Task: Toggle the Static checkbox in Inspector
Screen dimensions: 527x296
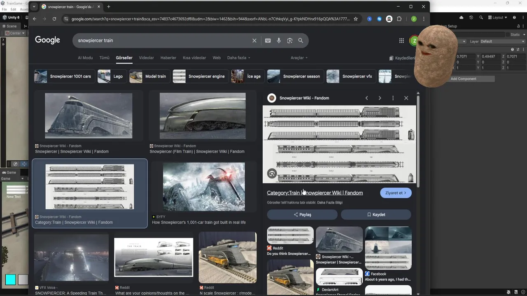Action: point(507,35)
